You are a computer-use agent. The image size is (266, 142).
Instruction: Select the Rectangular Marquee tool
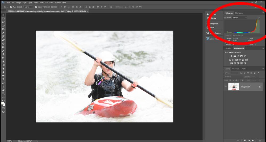tap(3, 18)
